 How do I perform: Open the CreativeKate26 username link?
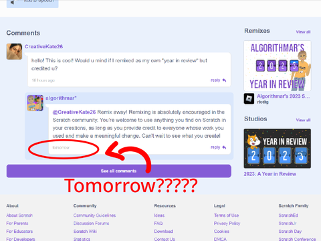pos(43,46)
